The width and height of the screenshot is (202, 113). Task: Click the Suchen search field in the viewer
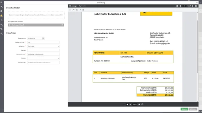click(x=84, y=6)
